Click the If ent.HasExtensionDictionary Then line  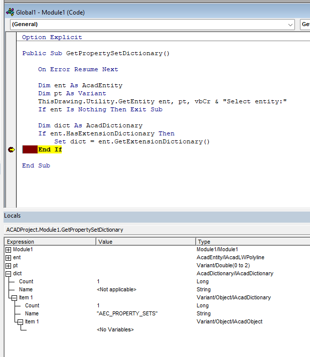[106, 133]
